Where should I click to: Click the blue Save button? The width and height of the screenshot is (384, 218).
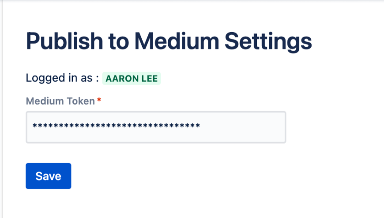(48, 176)
